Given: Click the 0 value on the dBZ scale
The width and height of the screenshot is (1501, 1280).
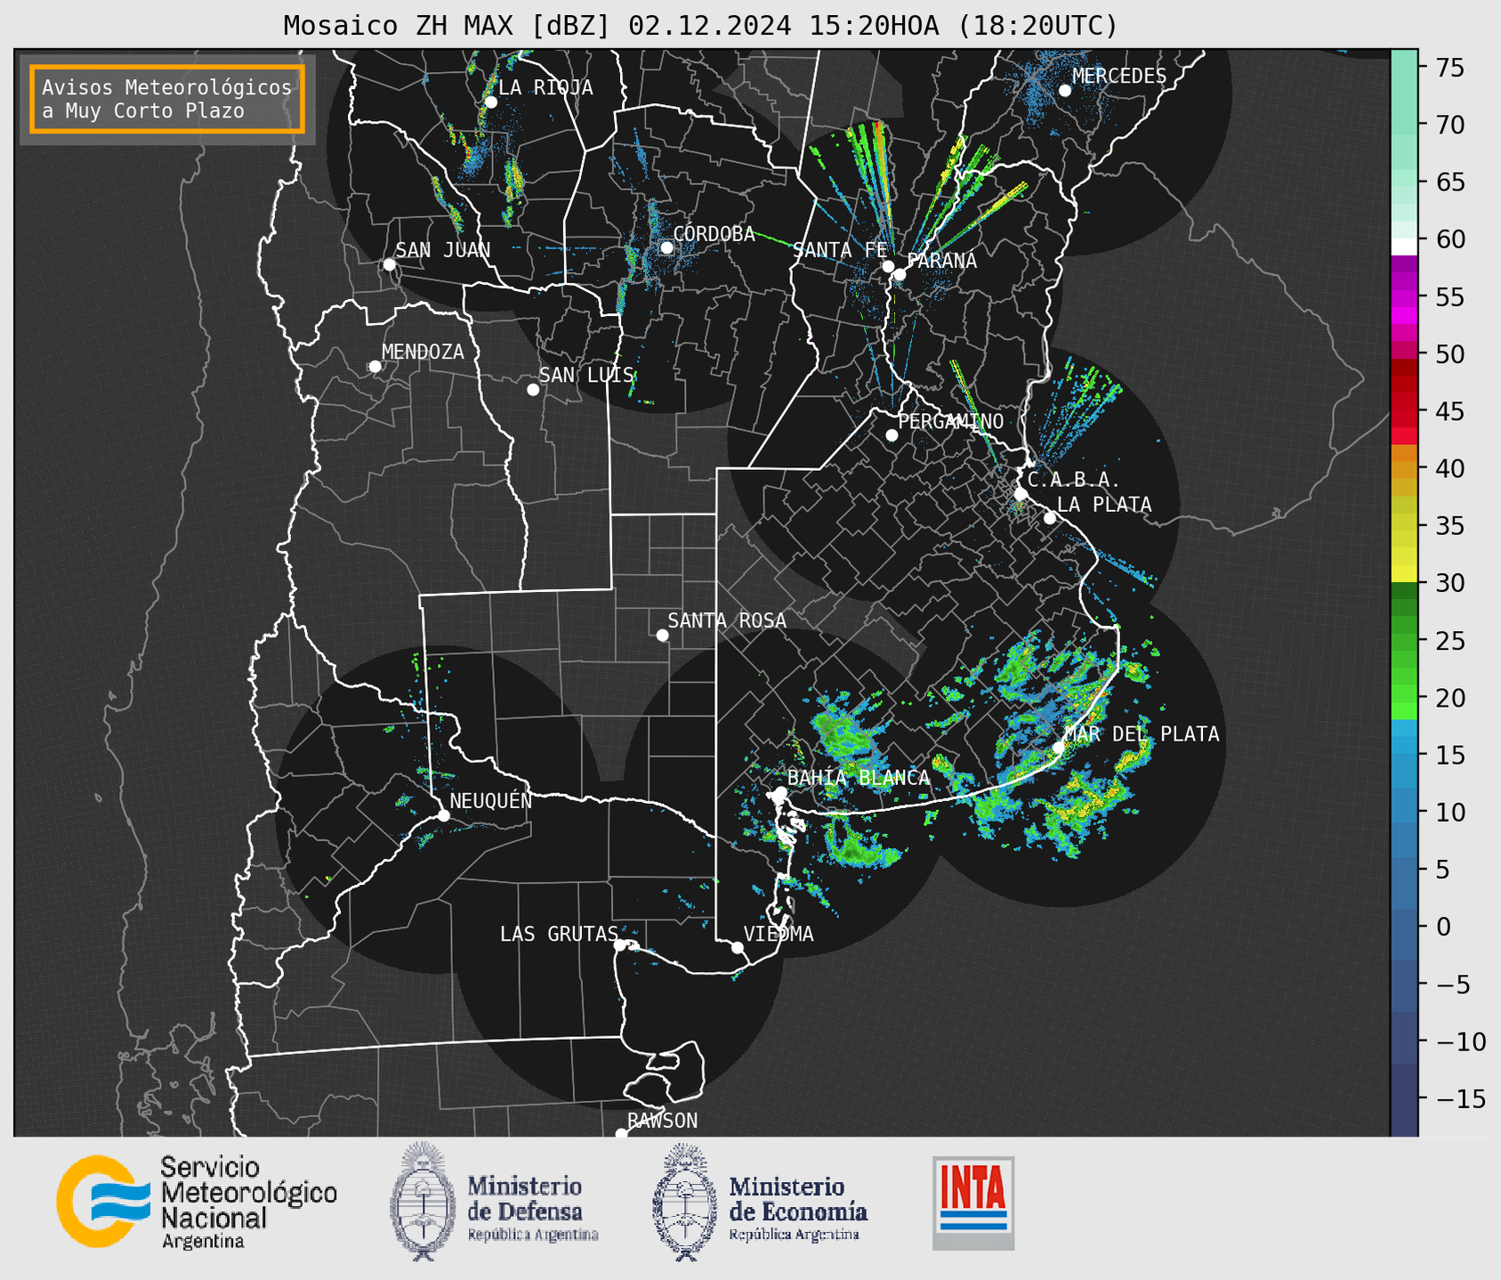Looking at the screenshot, I should click(x=1442, y=927).
